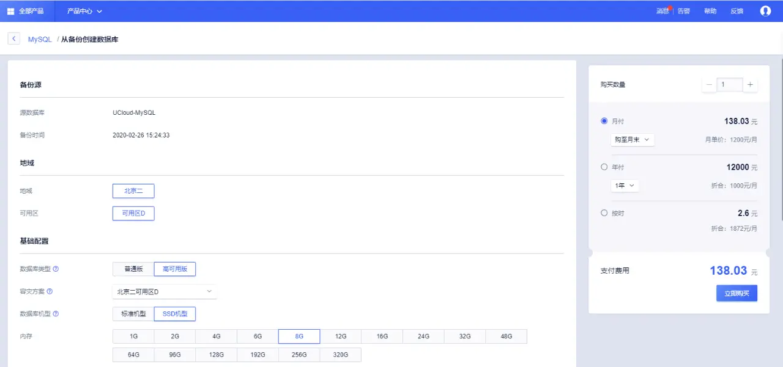Screen dimensions: 783x367
Task: Expand the 产品中心 dropdown
Action: [x=84, y=11]
